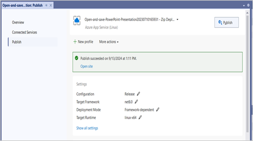Image resolution: width=253 pixels, height=141 pixels.
Task: Create a New profile
Action: [x=83, y=42]
